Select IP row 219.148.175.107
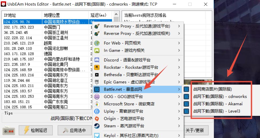 click(48, 59)
